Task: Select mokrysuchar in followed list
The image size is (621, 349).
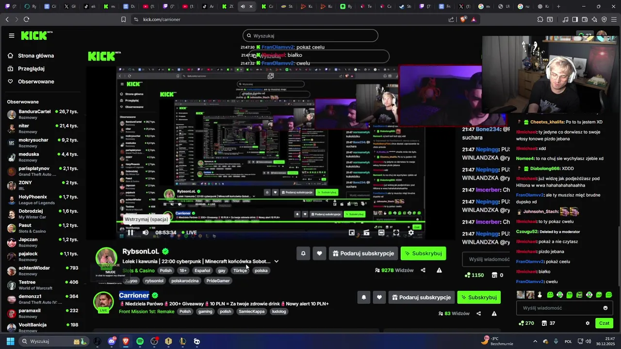Action: click(43, 143)
